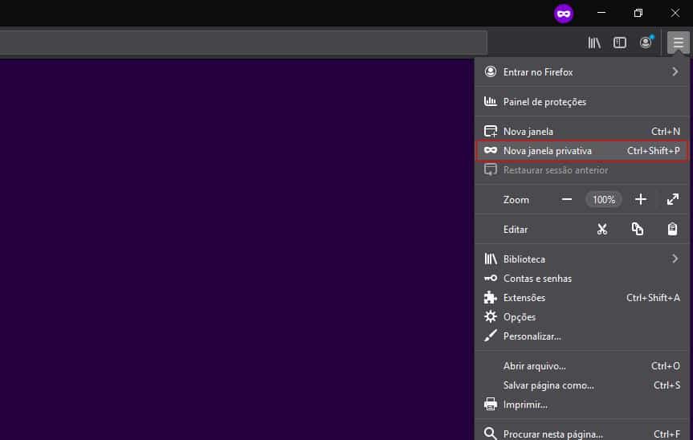Open the Biblioteca submenu
The height and width of the screenshot is (440, 693).
(582, 259)
